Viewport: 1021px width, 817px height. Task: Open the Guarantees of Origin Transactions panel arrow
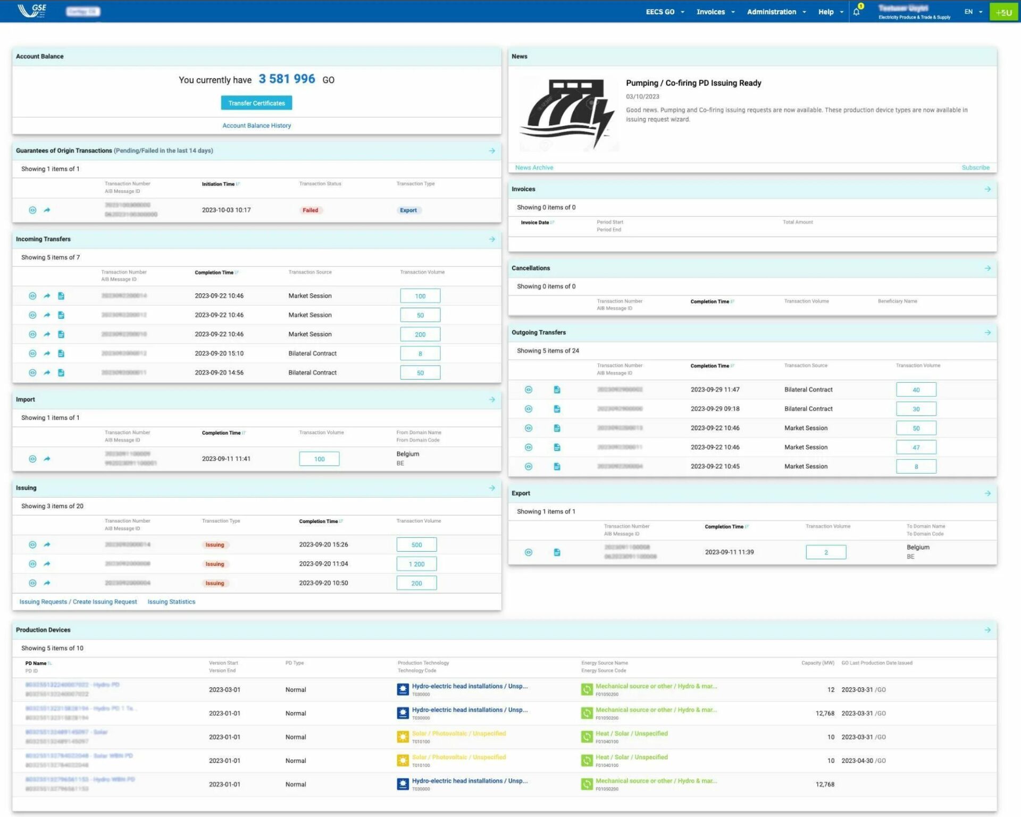492,151
